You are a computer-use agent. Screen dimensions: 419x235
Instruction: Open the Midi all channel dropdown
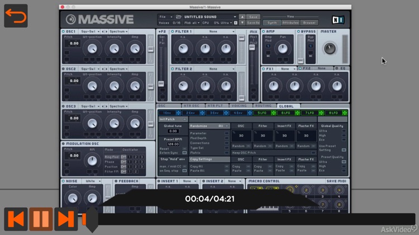192,23
